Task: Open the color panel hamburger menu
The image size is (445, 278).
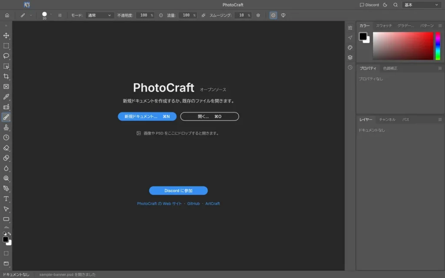Action: click(x=440, y=26)
